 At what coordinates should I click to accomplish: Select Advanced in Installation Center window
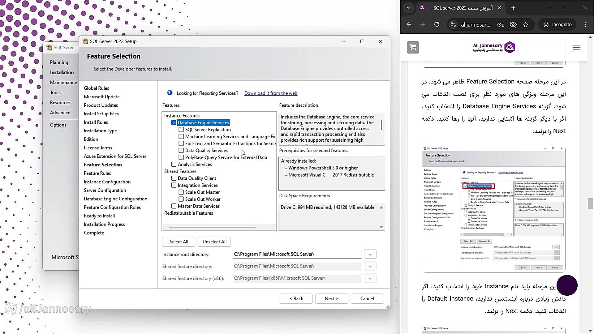point(60,113)
